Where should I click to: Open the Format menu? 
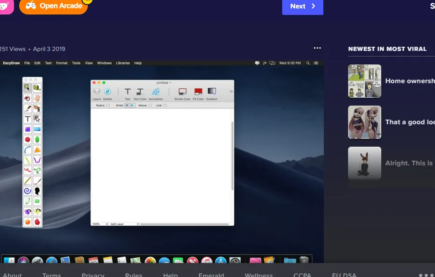click(x=62, y=63)
